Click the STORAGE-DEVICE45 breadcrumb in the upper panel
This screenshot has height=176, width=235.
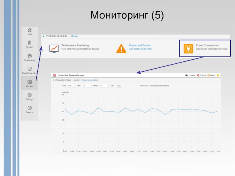point(56,36)
